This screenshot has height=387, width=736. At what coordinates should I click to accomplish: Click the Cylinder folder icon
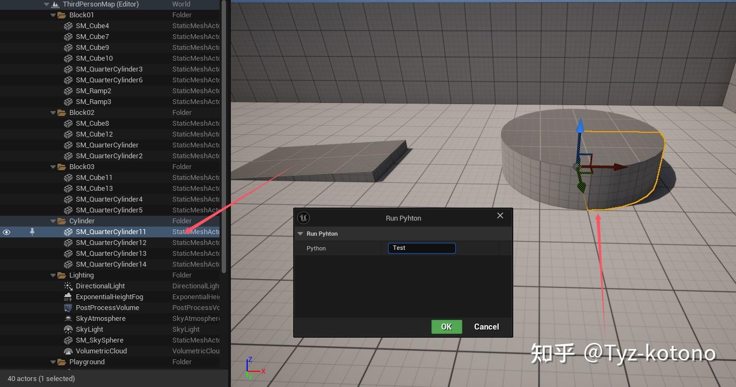click(x=61, y=221)
